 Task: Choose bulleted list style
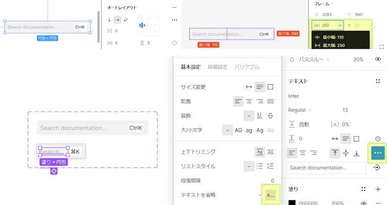260,166
